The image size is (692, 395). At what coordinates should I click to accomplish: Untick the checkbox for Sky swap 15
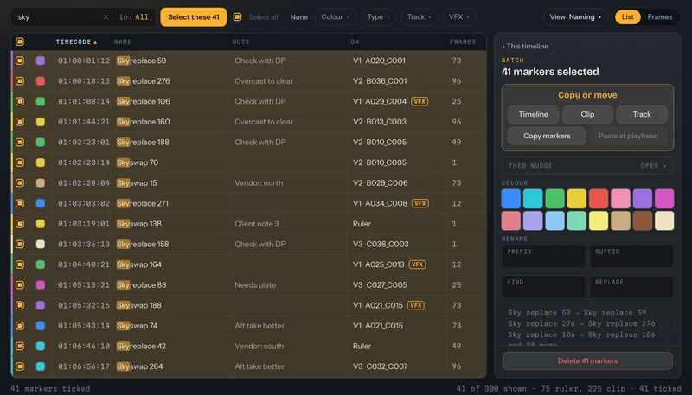(x=20, y=183)
